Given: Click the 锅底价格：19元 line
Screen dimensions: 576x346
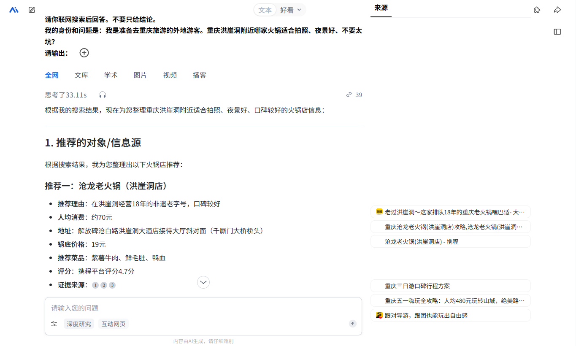Looking at the screenshot, I should (82, 244).
